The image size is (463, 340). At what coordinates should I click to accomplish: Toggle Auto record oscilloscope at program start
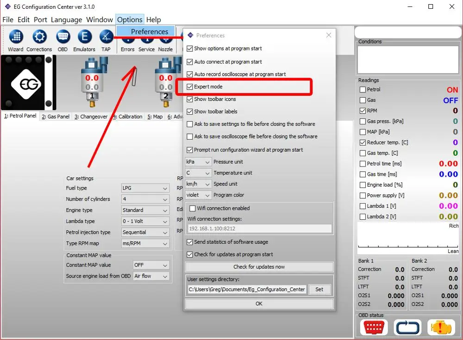(x=189, y=74)
